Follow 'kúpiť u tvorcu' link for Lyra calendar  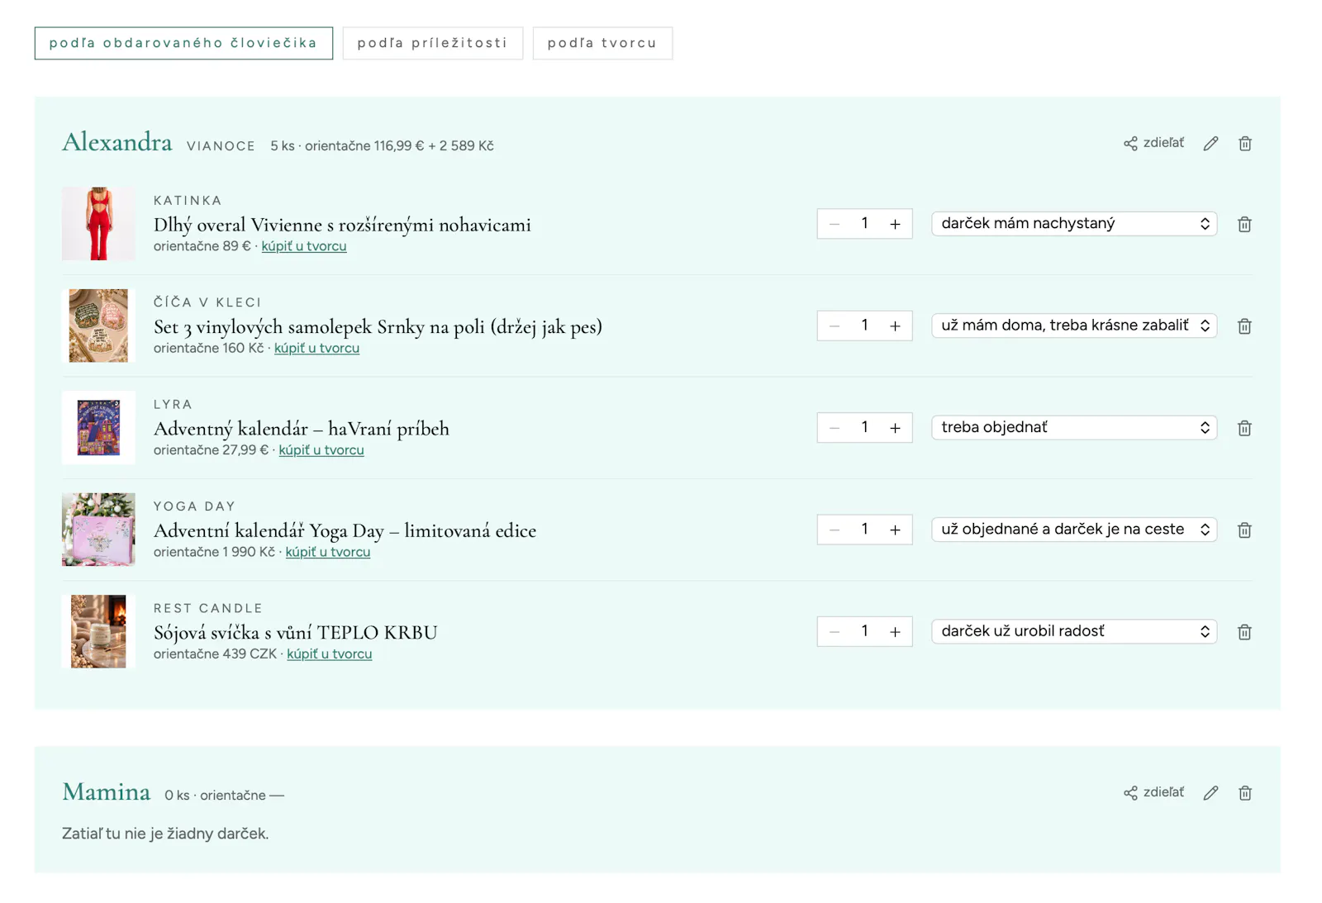coord(321,450)
